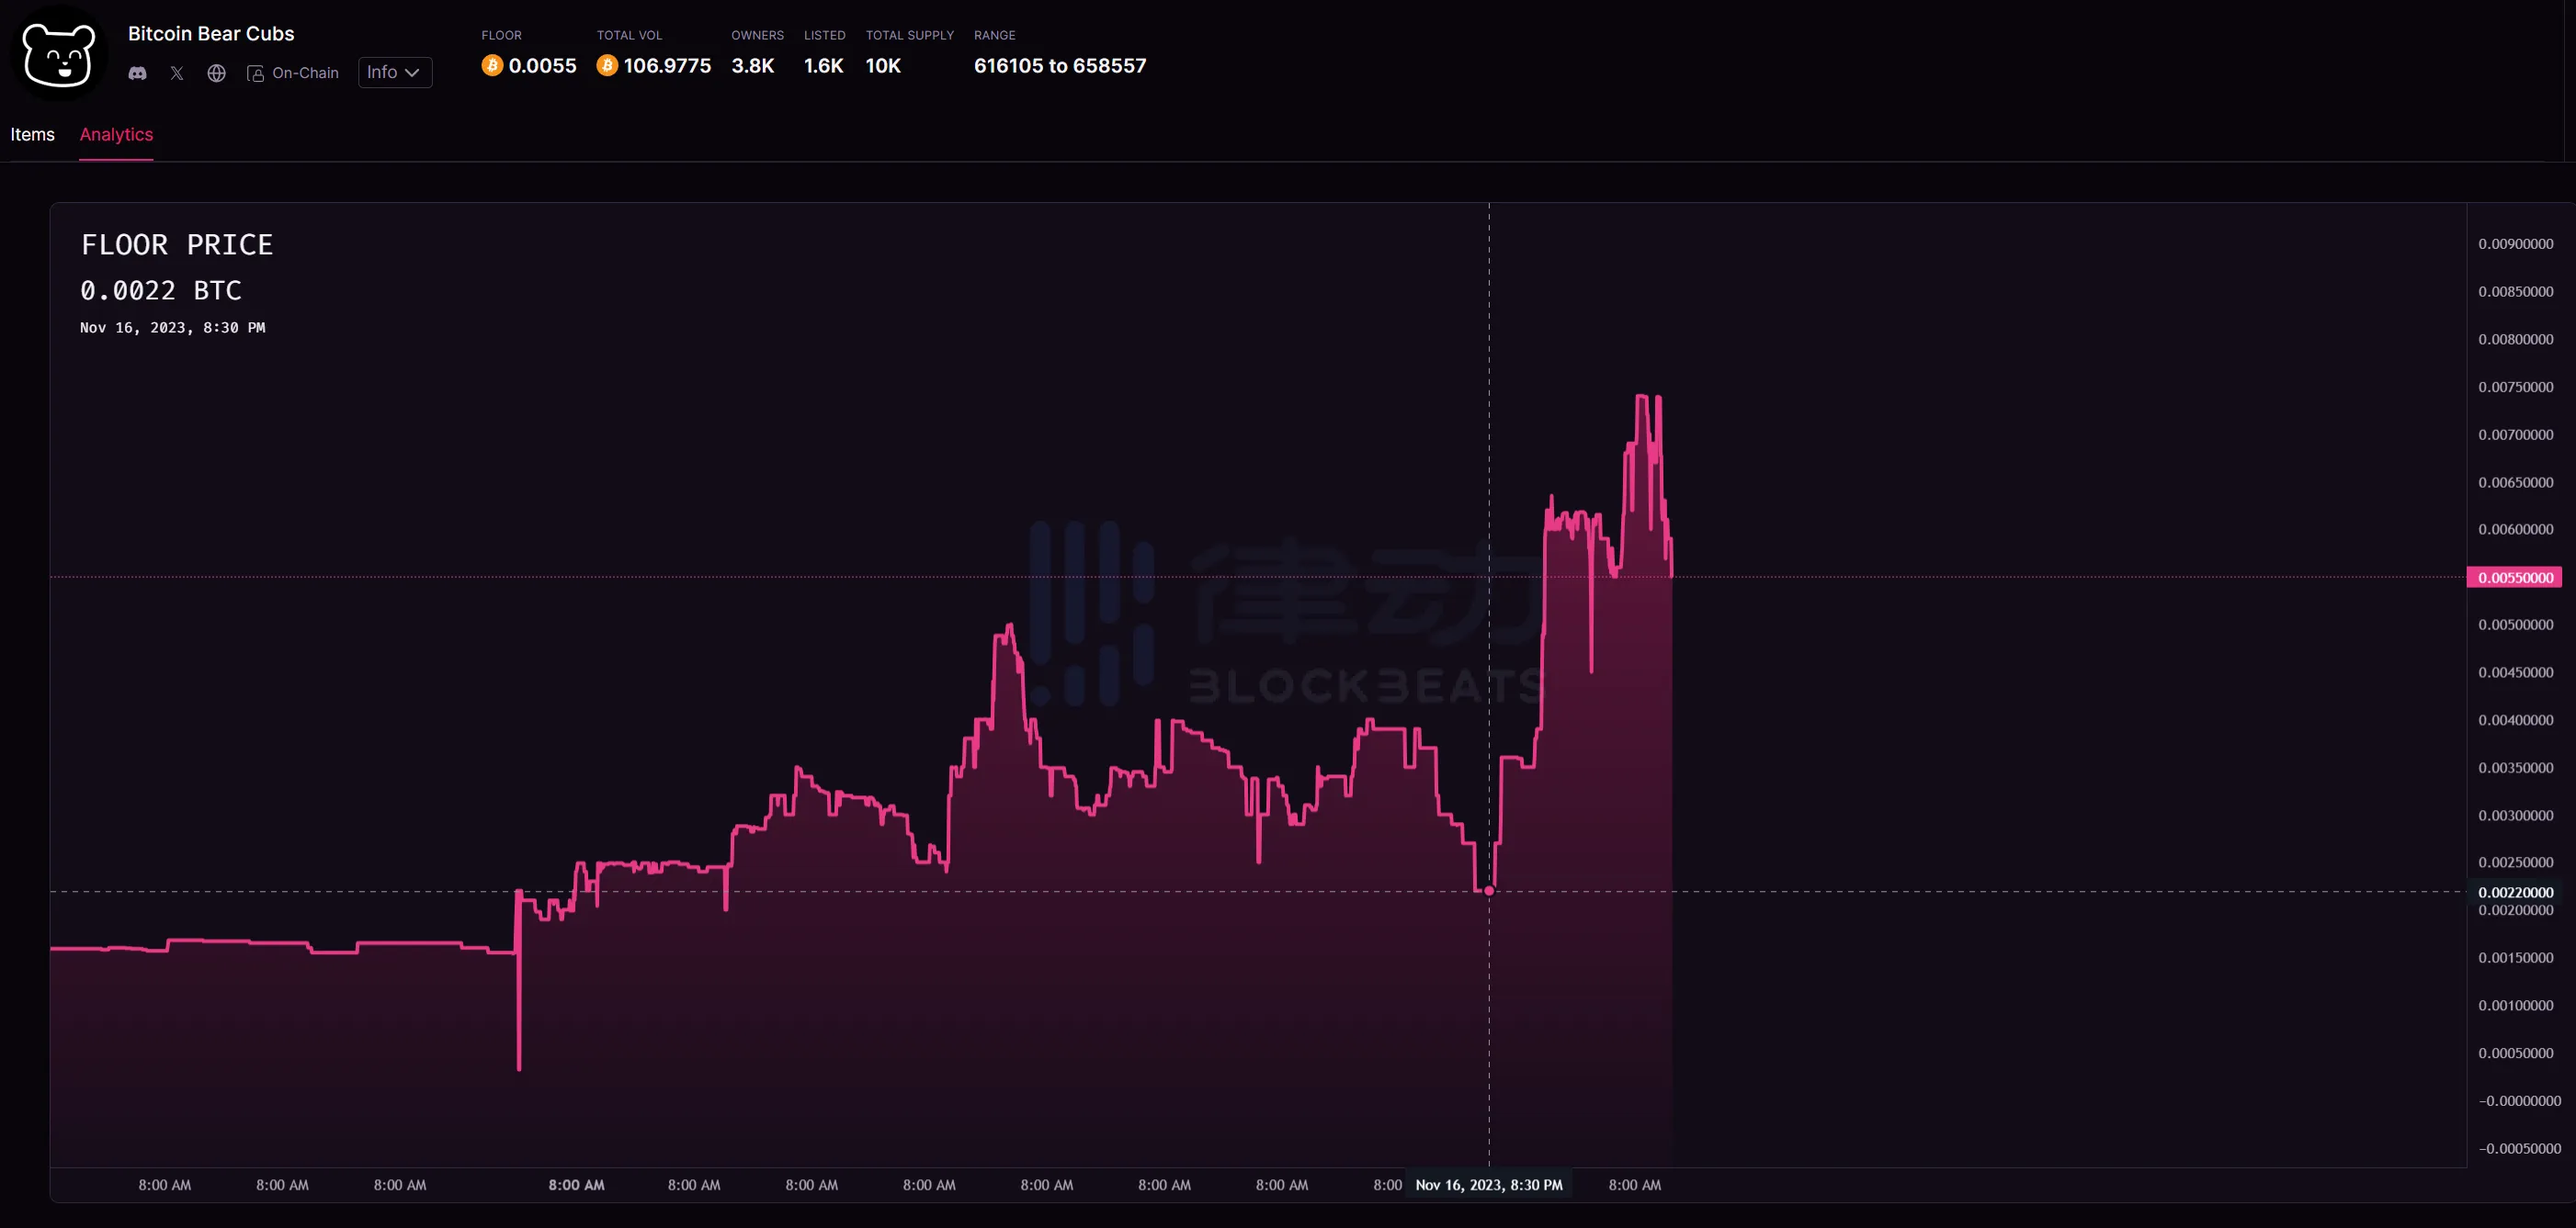Click the chart data point on Nov 16
The width and height of the screenshot is (2576, 1228).
coord(1489,890)
